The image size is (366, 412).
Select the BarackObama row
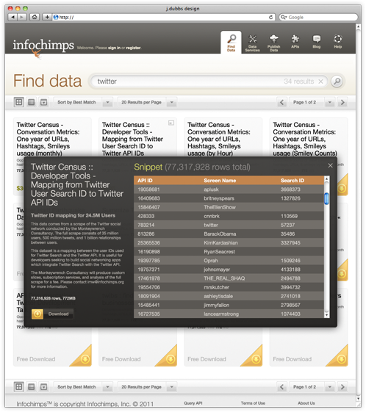click(x=229, y=234)
